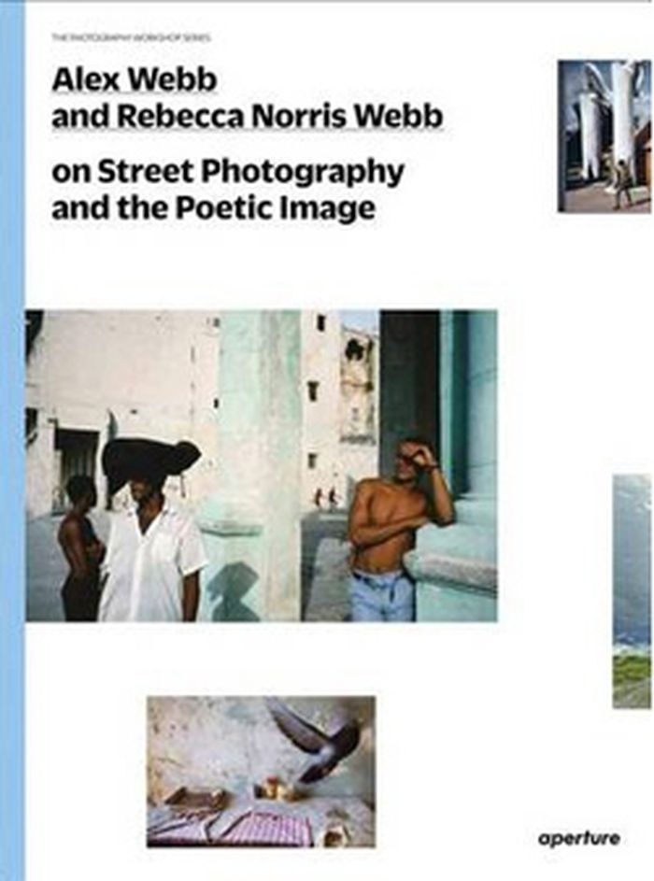Click the underline beneath the authors' names
Image resolution: width=654 pixels, height=881 pixels.
[248, 132]
